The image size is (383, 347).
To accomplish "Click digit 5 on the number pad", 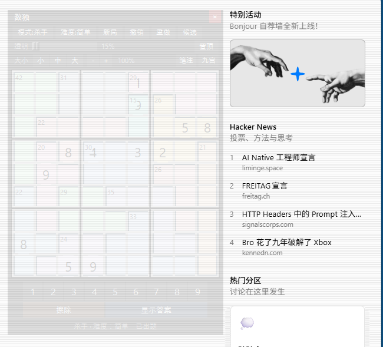I will (115, 292).
